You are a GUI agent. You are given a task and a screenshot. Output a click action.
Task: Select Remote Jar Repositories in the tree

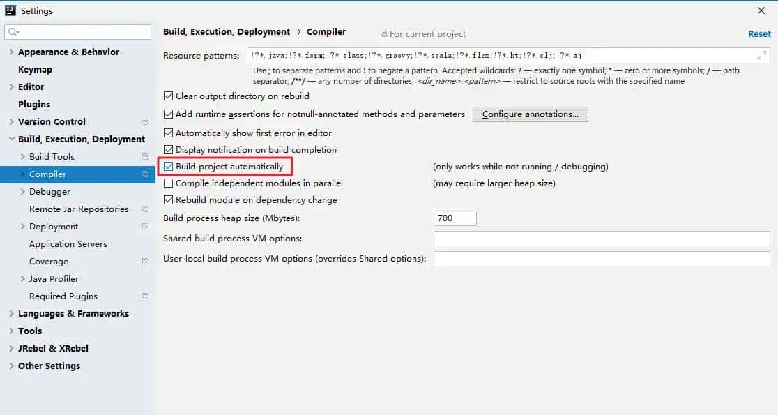tap(79, 209)
